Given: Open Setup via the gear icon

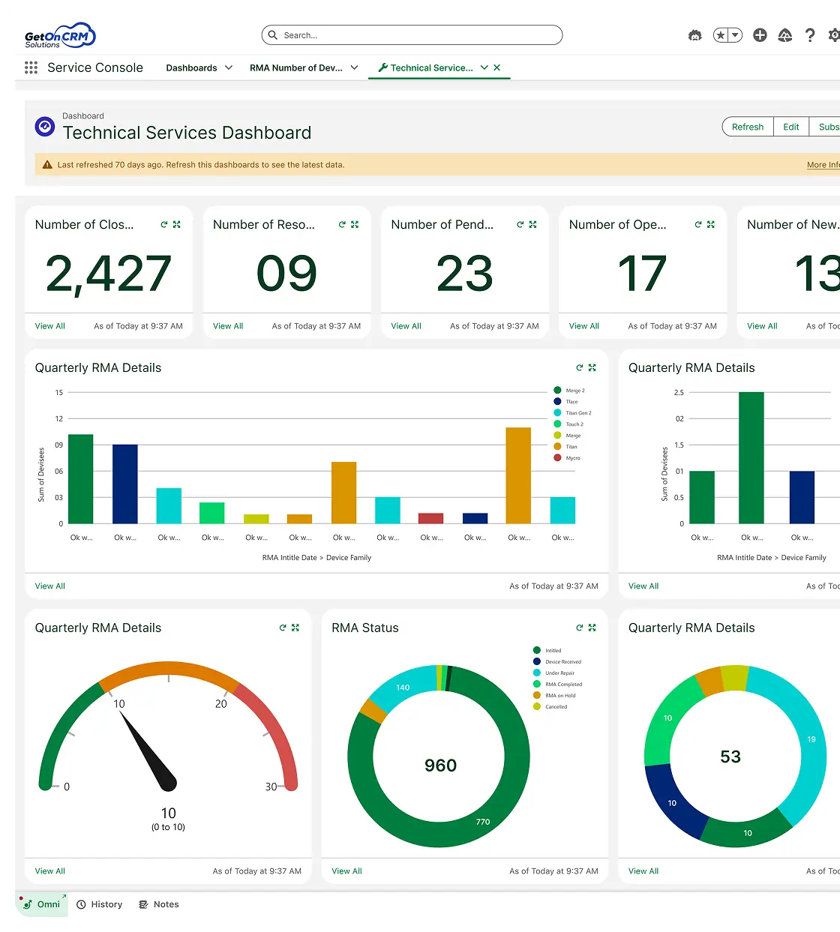Looking at the screenshot, I should click(834, 34).
